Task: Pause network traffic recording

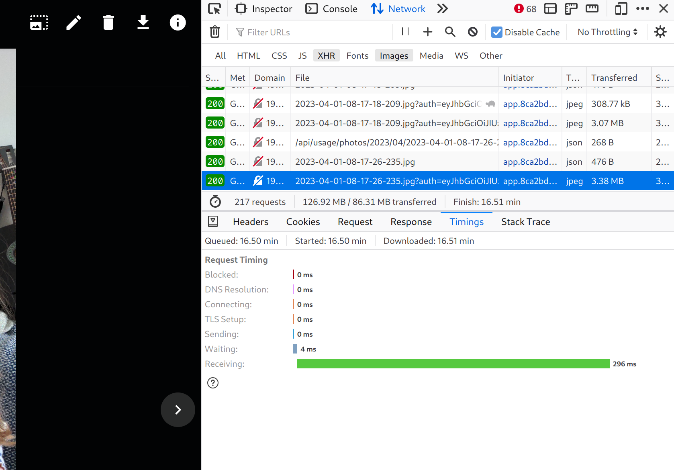Action: coord(405,32)
